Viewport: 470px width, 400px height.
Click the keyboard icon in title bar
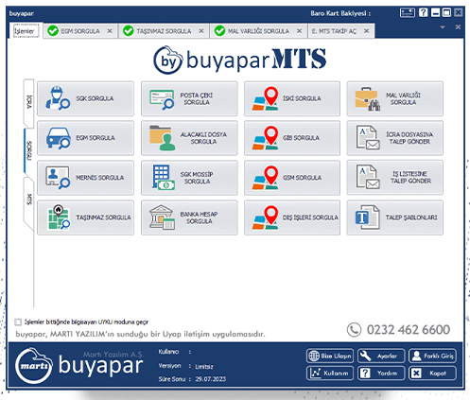tap(408, 12)
